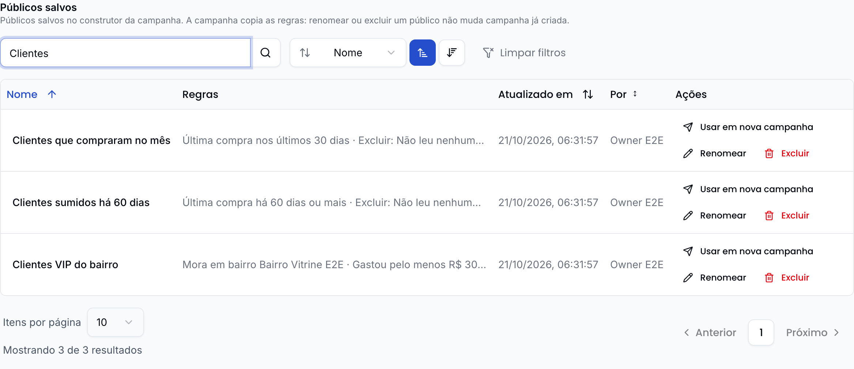854x369 pixels.
Task: Select descending sort order button
Action: tap(452, 53)
